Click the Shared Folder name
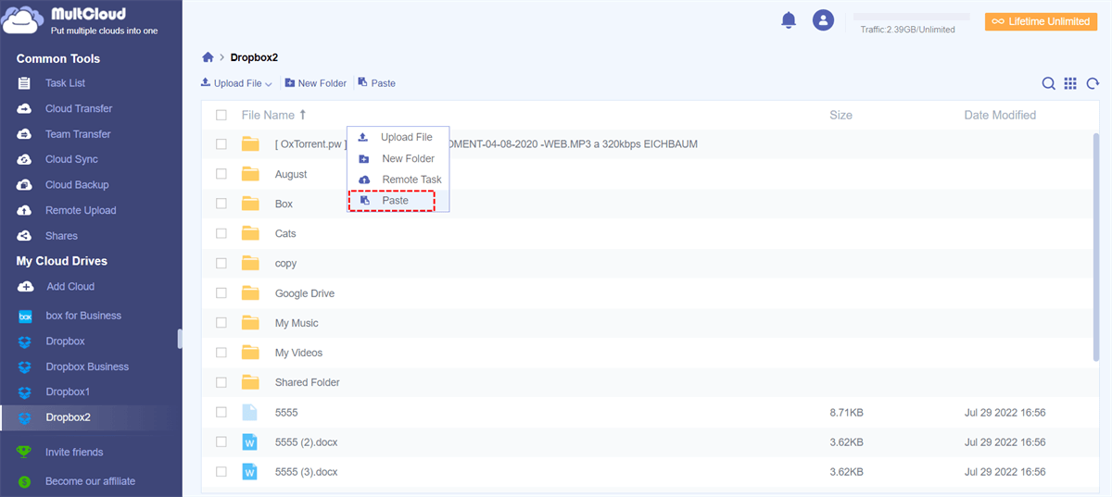1112x497 pixels. point(308,382)
